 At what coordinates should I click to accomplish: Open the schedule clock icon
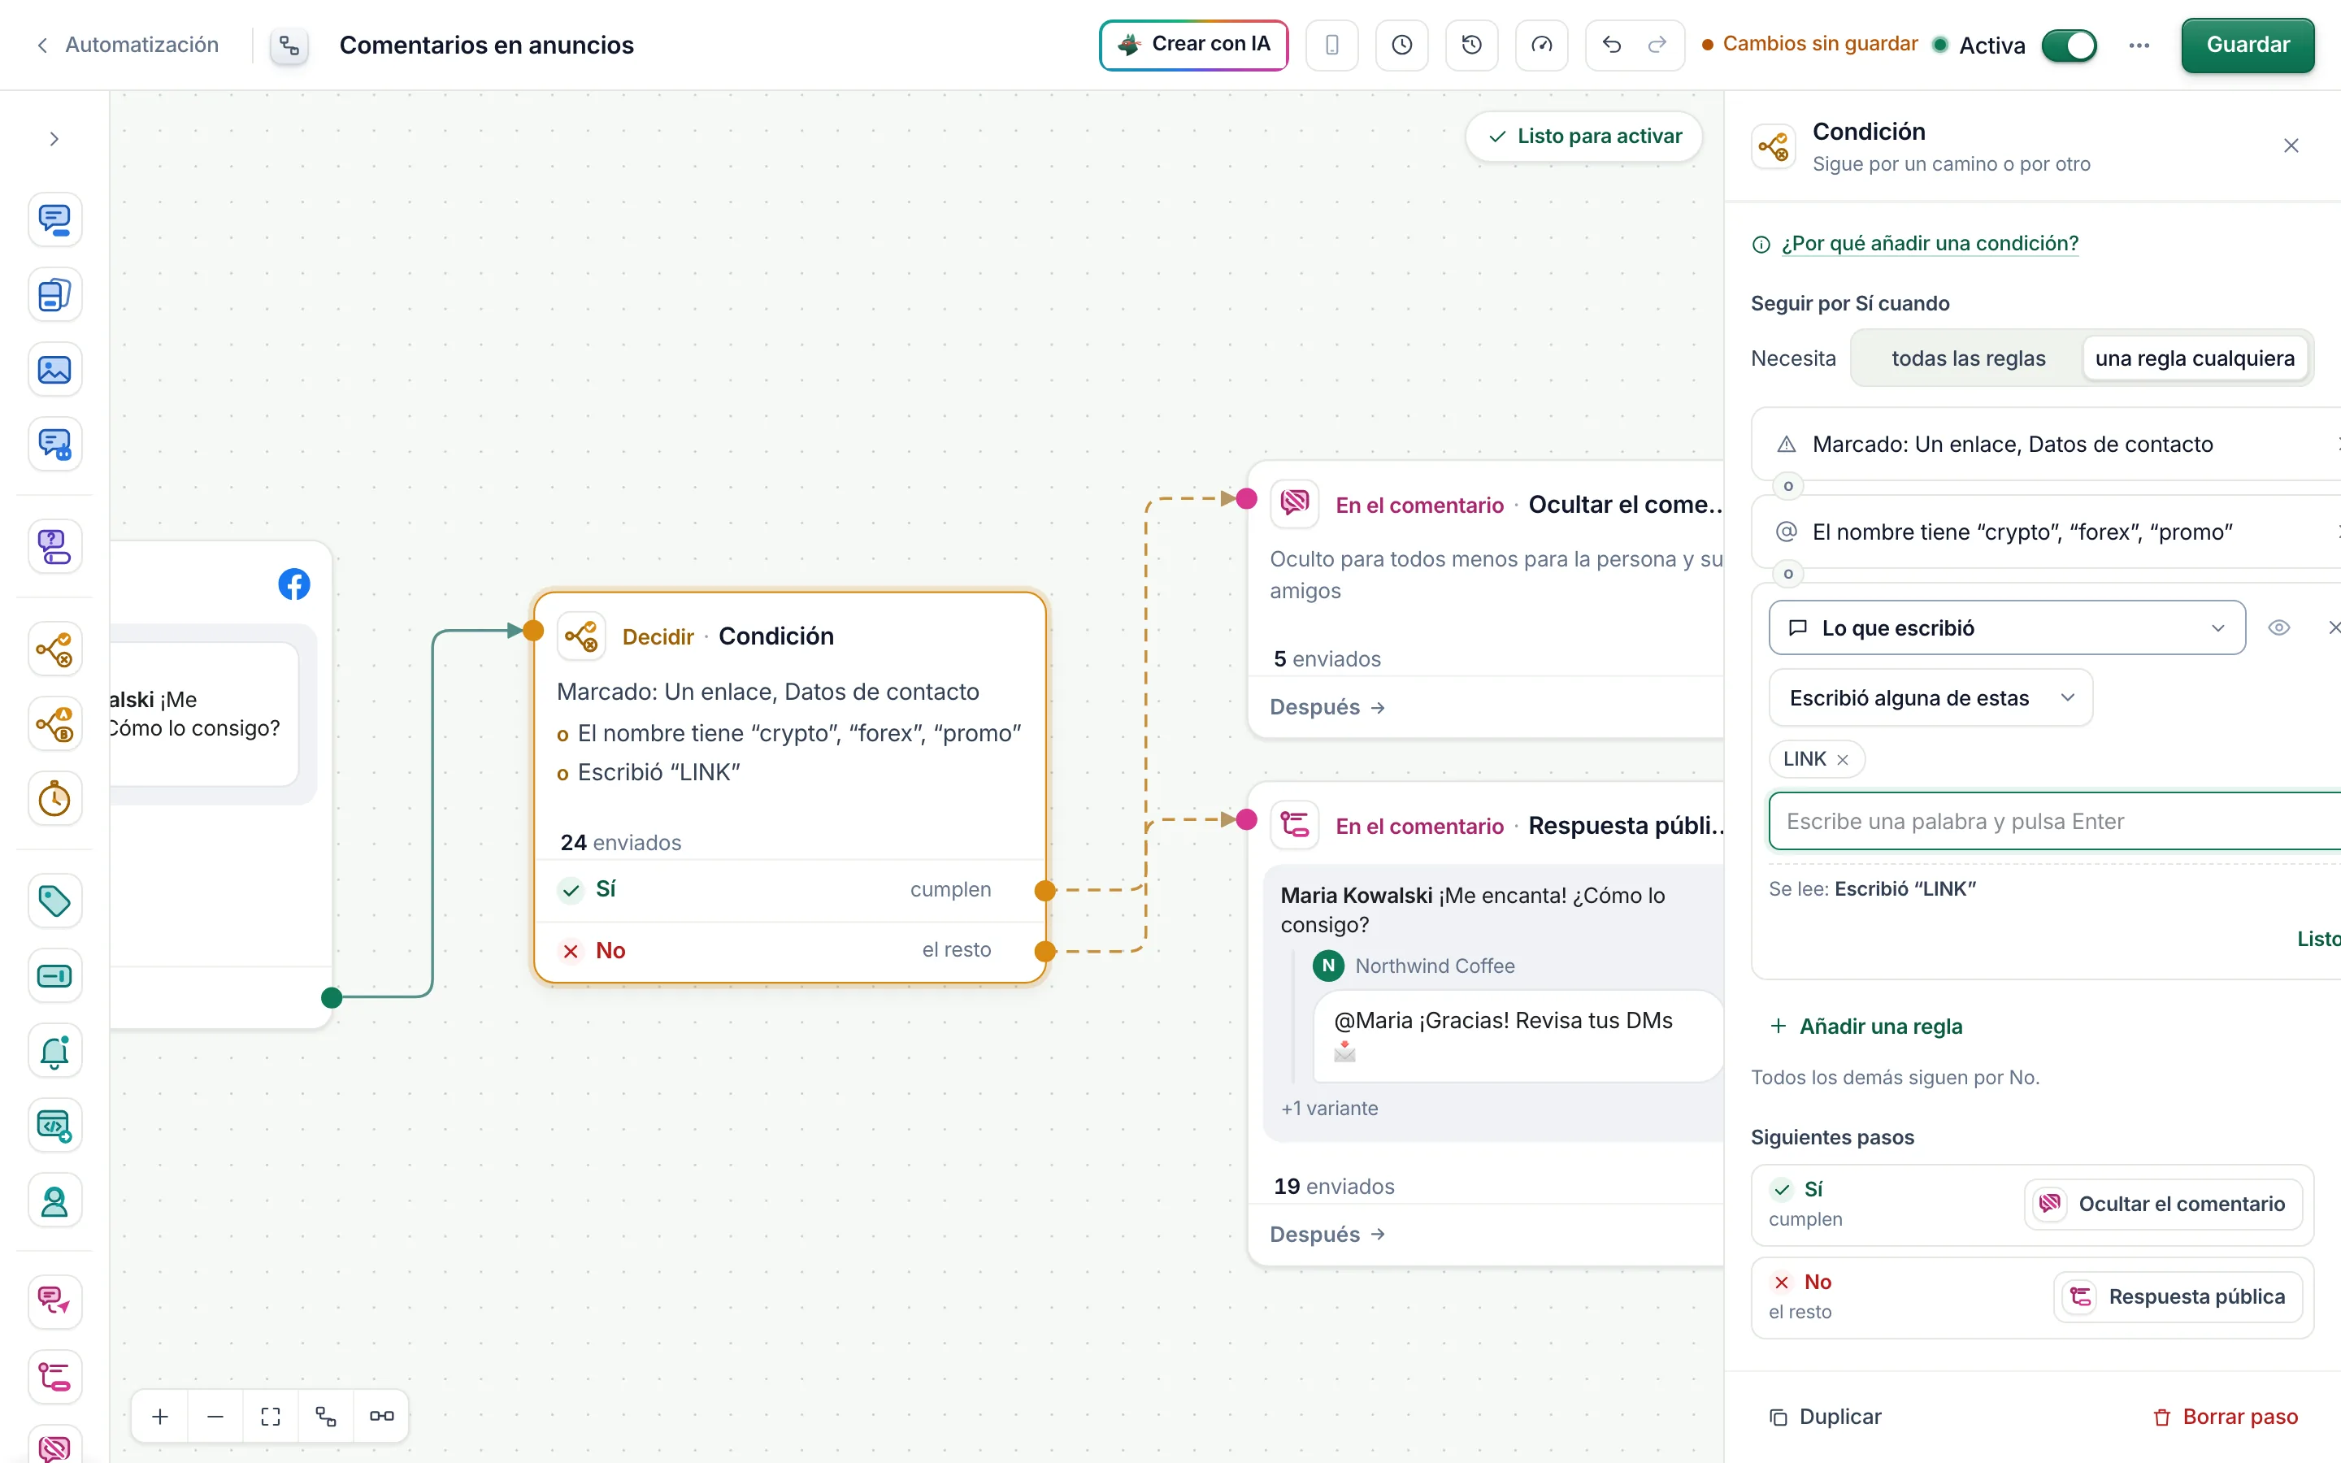[1401, 45]
